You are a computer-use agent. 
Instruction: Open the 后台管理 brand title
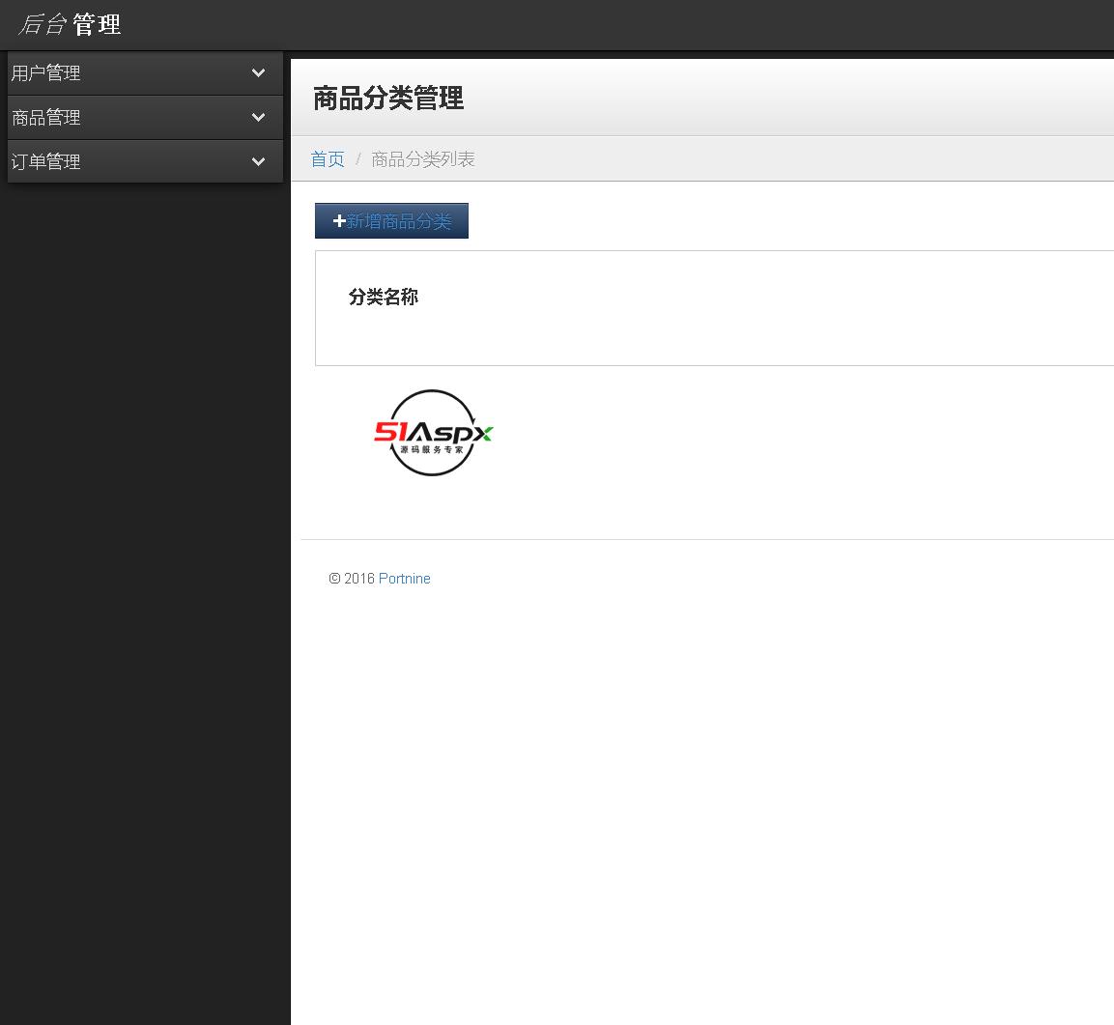coord(70,25)
